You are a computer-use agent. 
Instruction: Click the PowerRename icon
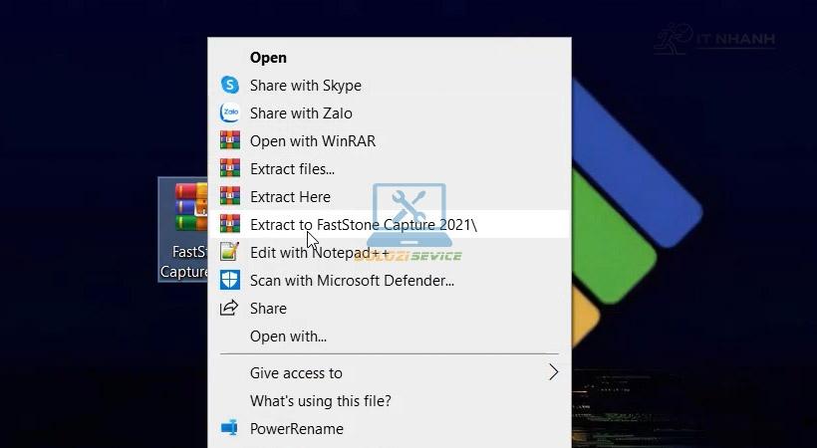[230, 429]
